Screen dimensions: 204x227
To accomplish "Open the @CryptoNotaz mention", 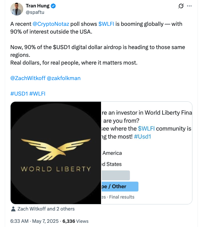I will 51,24.
